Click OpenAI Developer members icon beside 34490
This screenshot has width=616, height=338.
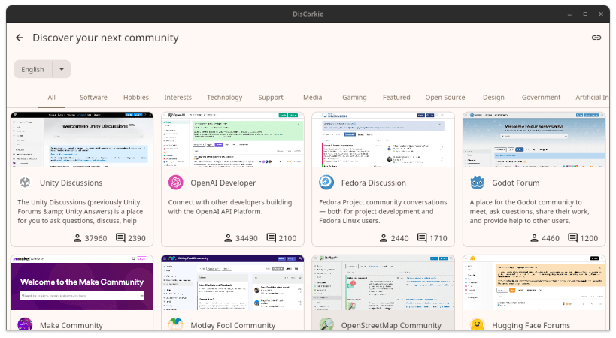click(228, 238)
